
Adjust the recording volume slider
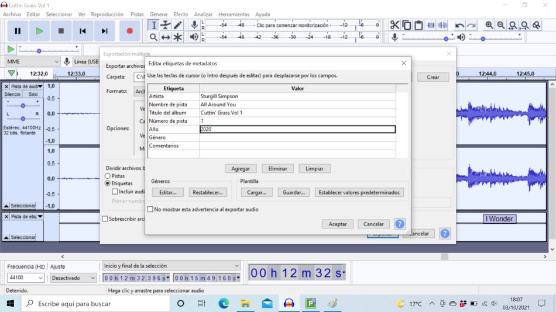[x=446, y=38]
